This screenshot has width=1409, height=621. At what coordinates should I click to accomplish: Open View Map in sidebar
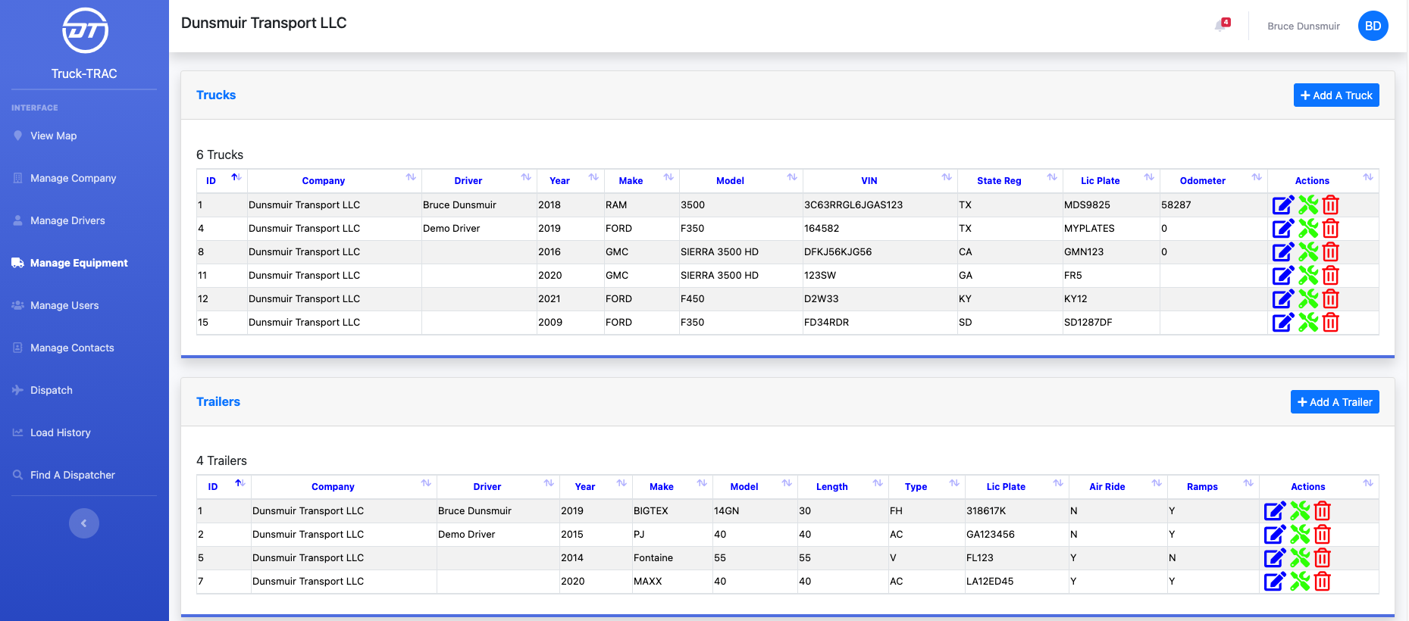coord(53,136)
